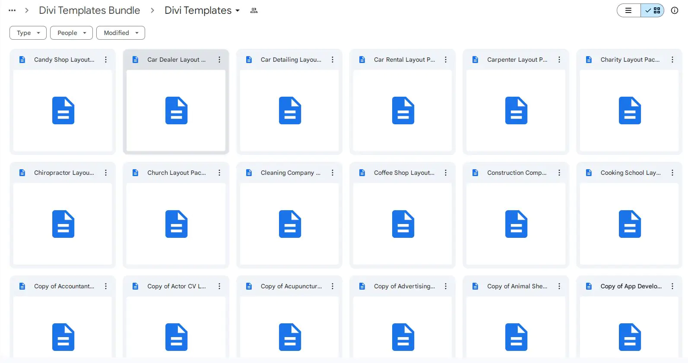Open more actions for Candy Shop Layout
Viewport: 688px width, 363px height.
[106, 60]
